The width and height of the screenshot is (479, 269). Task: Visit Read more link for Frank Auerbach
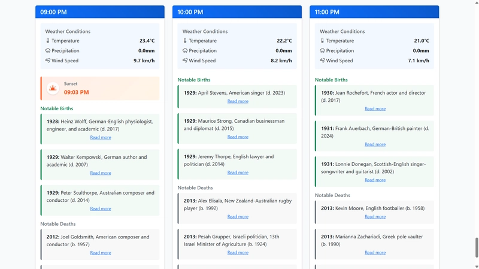click(x=375, y=144)
